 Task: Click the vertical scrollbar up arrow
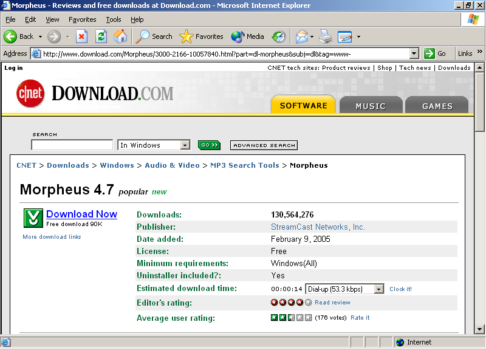[x=479, y=67]
